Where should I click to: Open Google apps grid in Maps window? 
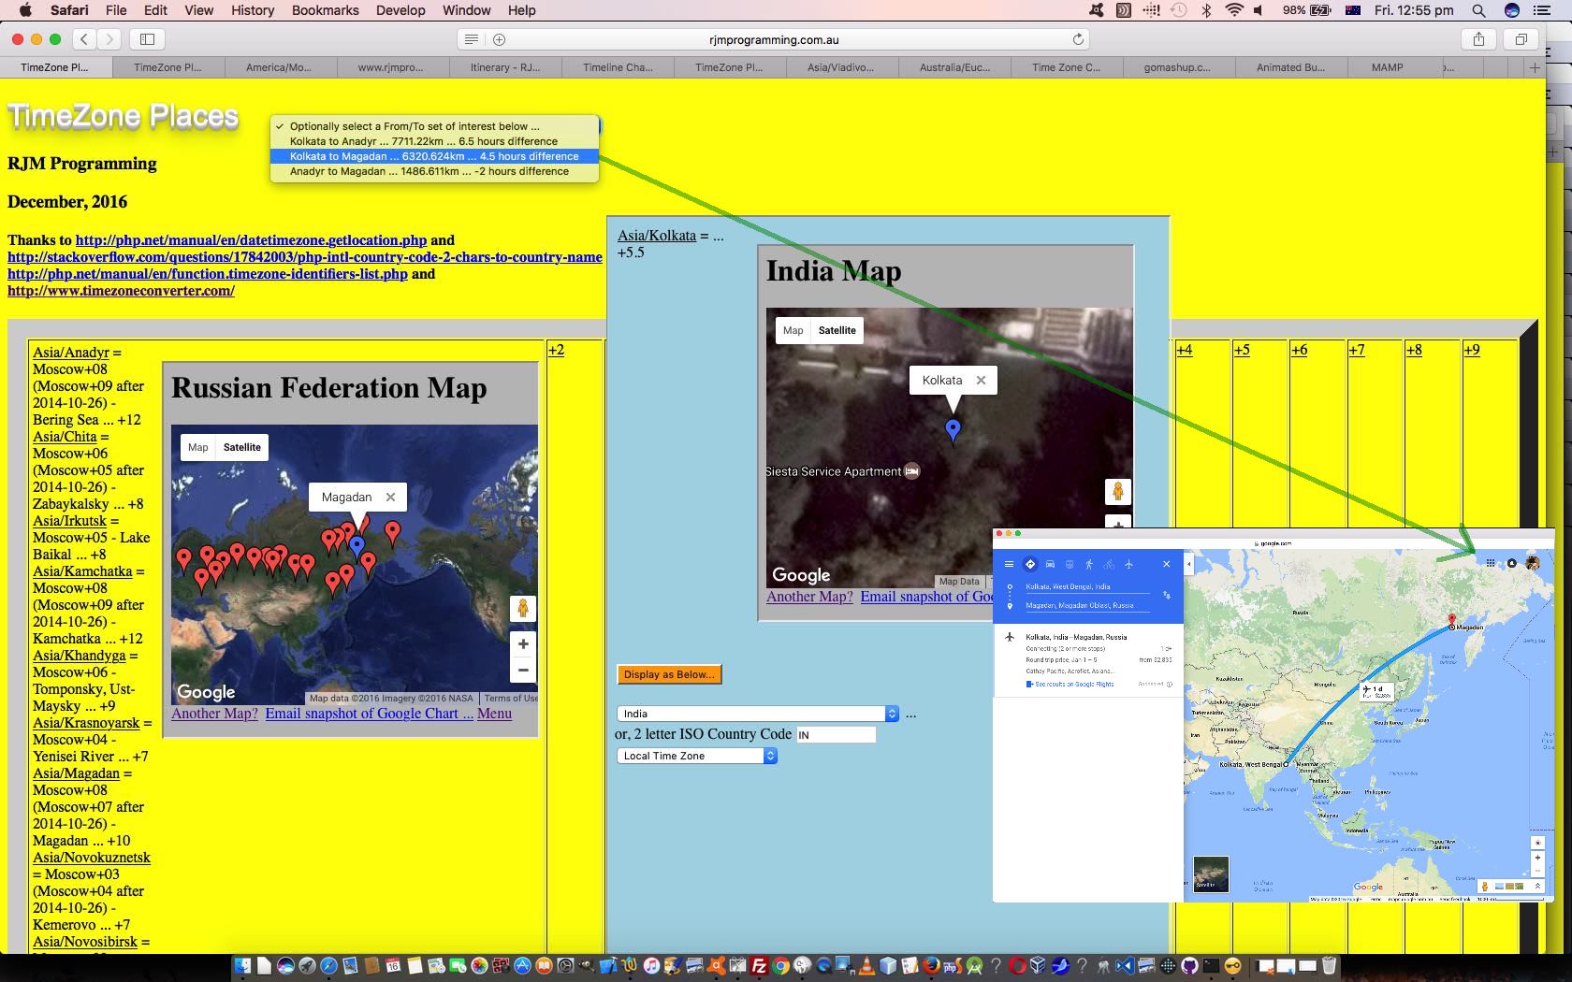click(x=1491, y=563)
